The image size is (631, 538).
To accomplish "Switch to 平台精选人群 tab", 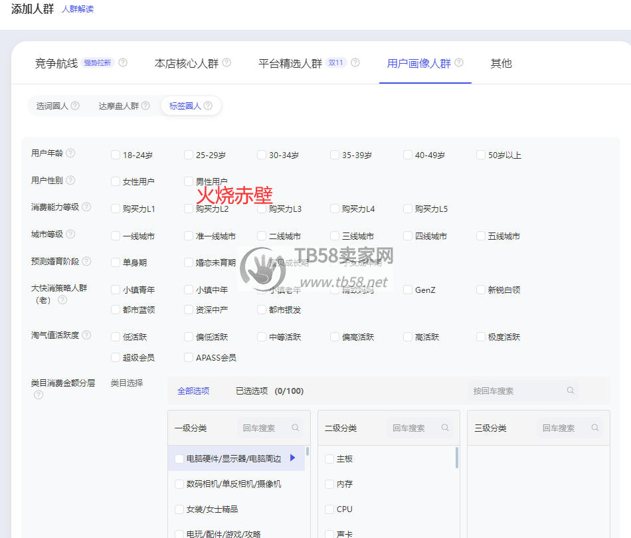I will (x=290, y=63).
